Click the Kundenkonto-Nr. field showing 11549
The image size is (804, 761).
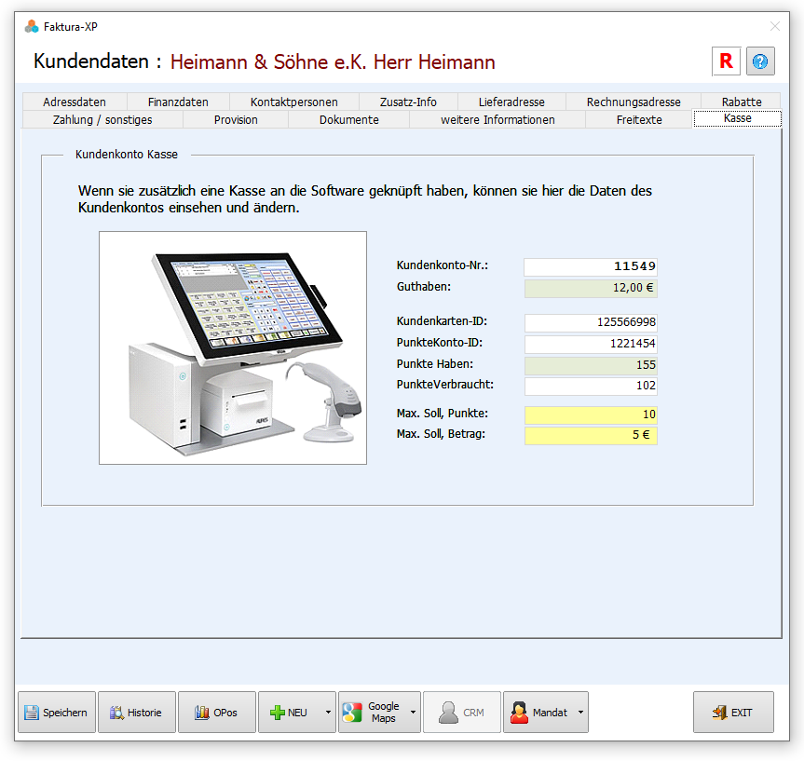tap(591, 266)
